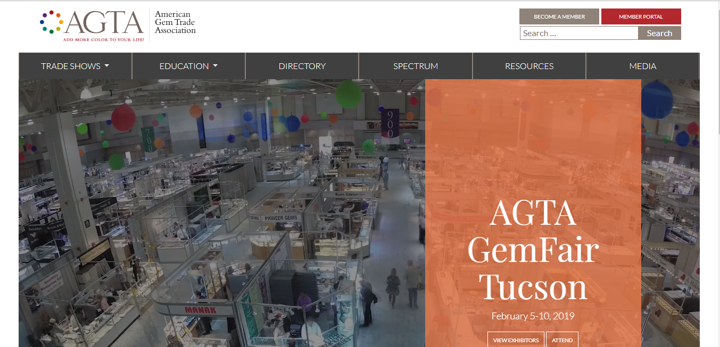Navigate to the Media section

coord(642,66)
